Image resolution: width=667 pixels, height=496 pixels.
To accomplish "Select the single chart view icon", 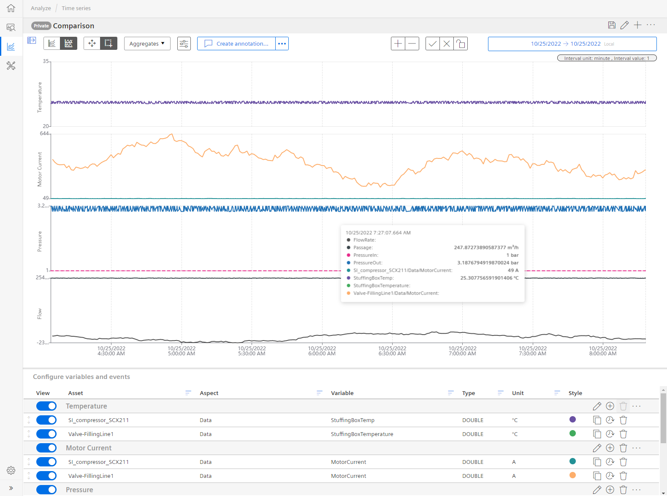I will click(x=52, y=44).
